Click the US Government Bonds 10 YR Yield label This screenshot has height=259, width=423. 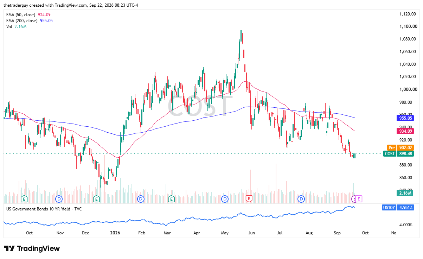44,209
